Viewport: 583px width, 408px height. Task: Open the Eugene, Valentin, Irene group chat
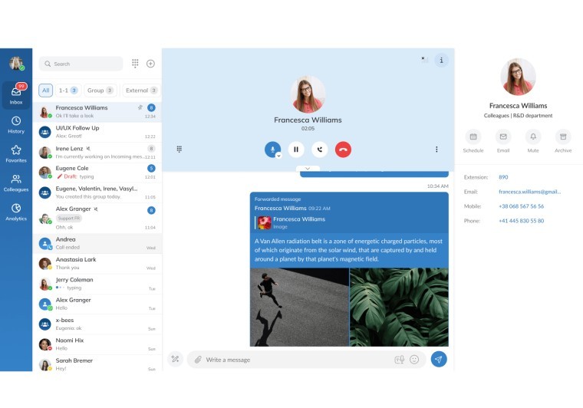point(97,192)
